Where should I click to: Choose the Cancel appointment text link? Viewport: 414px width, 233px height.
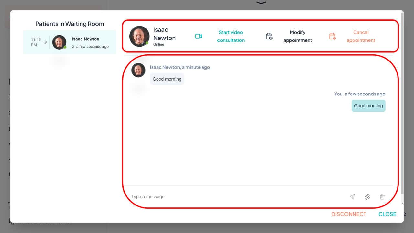coord(361,36)
